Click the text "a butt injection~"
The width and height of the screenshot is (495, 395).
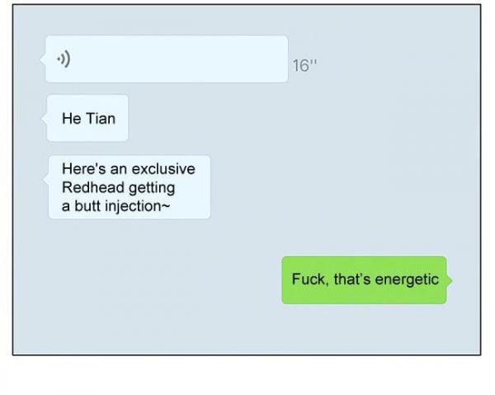pos(115,206)
